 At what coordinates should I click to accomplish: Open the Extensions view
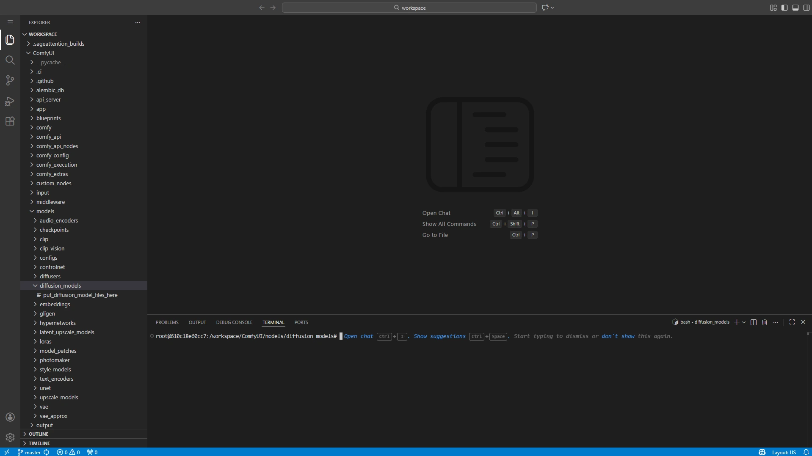[10, 121]
